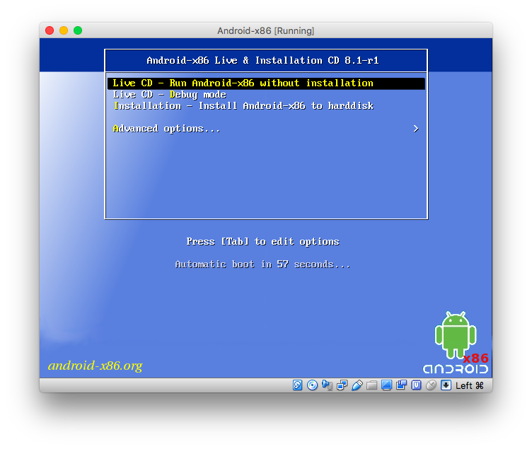Image resolution: width=532 pixels, height=449 pixels.
Task: Click the Android-x86 [Running] window title
Action: click(266, 30)
